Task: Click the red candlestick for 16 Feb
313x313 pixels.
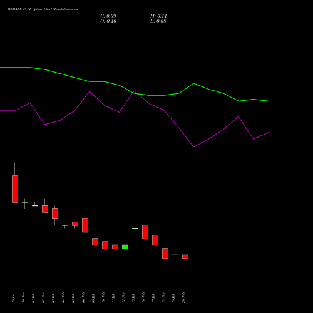Action: [x=145, y=232]
